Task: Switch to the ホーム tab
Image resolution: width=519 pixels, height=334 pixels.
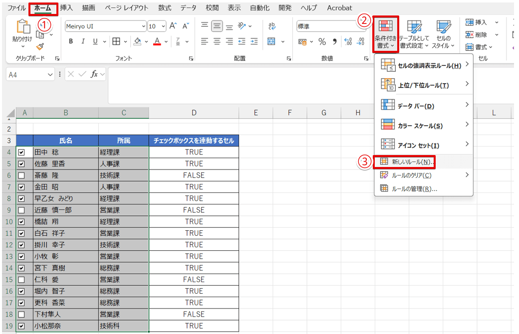Action: (x=43, y=8)
